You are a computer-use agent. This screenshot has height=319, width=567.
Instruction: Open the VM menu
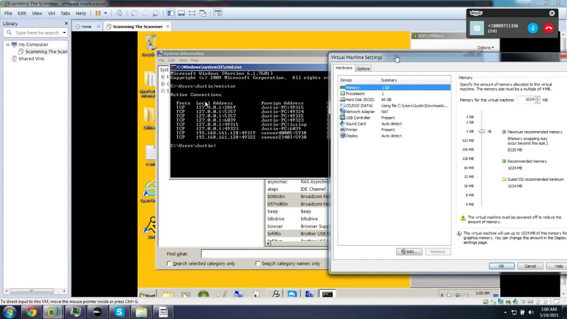pos(51,13)
